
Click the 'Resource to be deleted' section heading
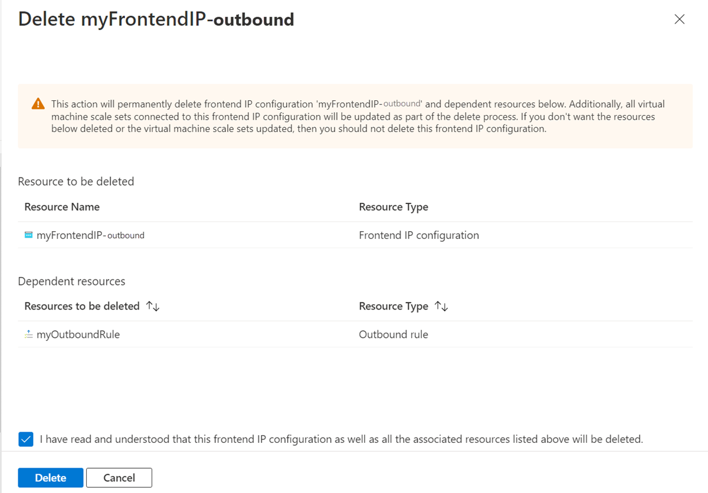76,182
